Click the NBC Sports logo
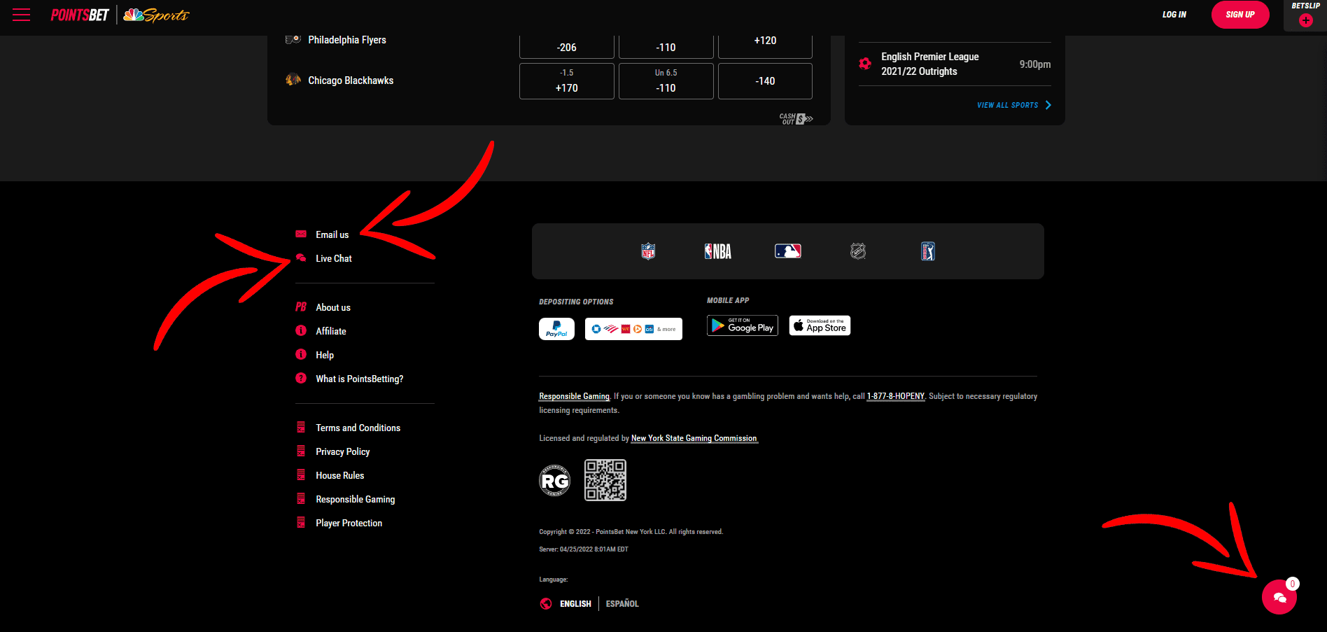The width and height of the screenshot is (1327, 632). click(x=156, y=15)
